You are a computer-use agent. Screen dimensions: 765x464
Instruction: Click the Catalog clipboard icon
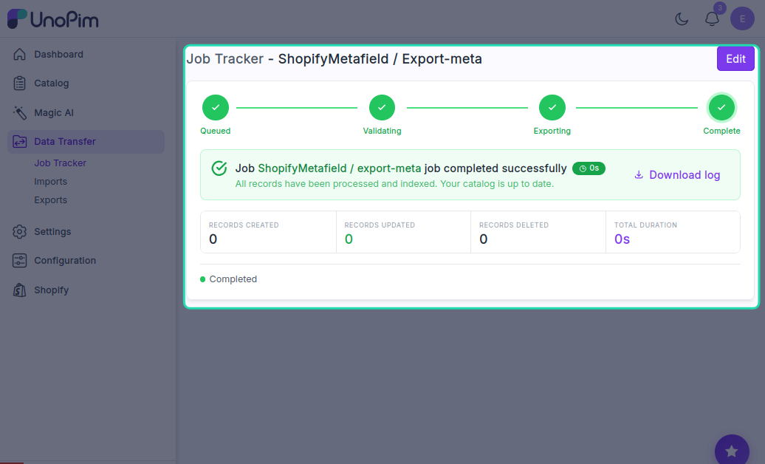click(x=19, y=83)
